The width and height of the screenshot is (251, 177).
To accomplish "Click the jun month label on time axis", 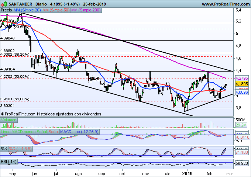I will click(34, 174).
